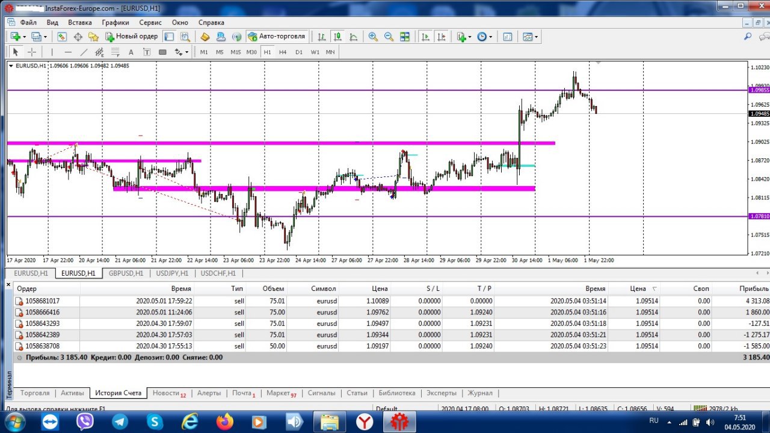Click the search magnifier icon
770x433 pixels.
point(748,36)
